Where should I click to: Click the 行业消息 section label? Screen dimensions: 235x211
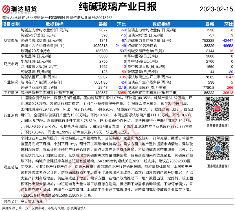point(11,115)
